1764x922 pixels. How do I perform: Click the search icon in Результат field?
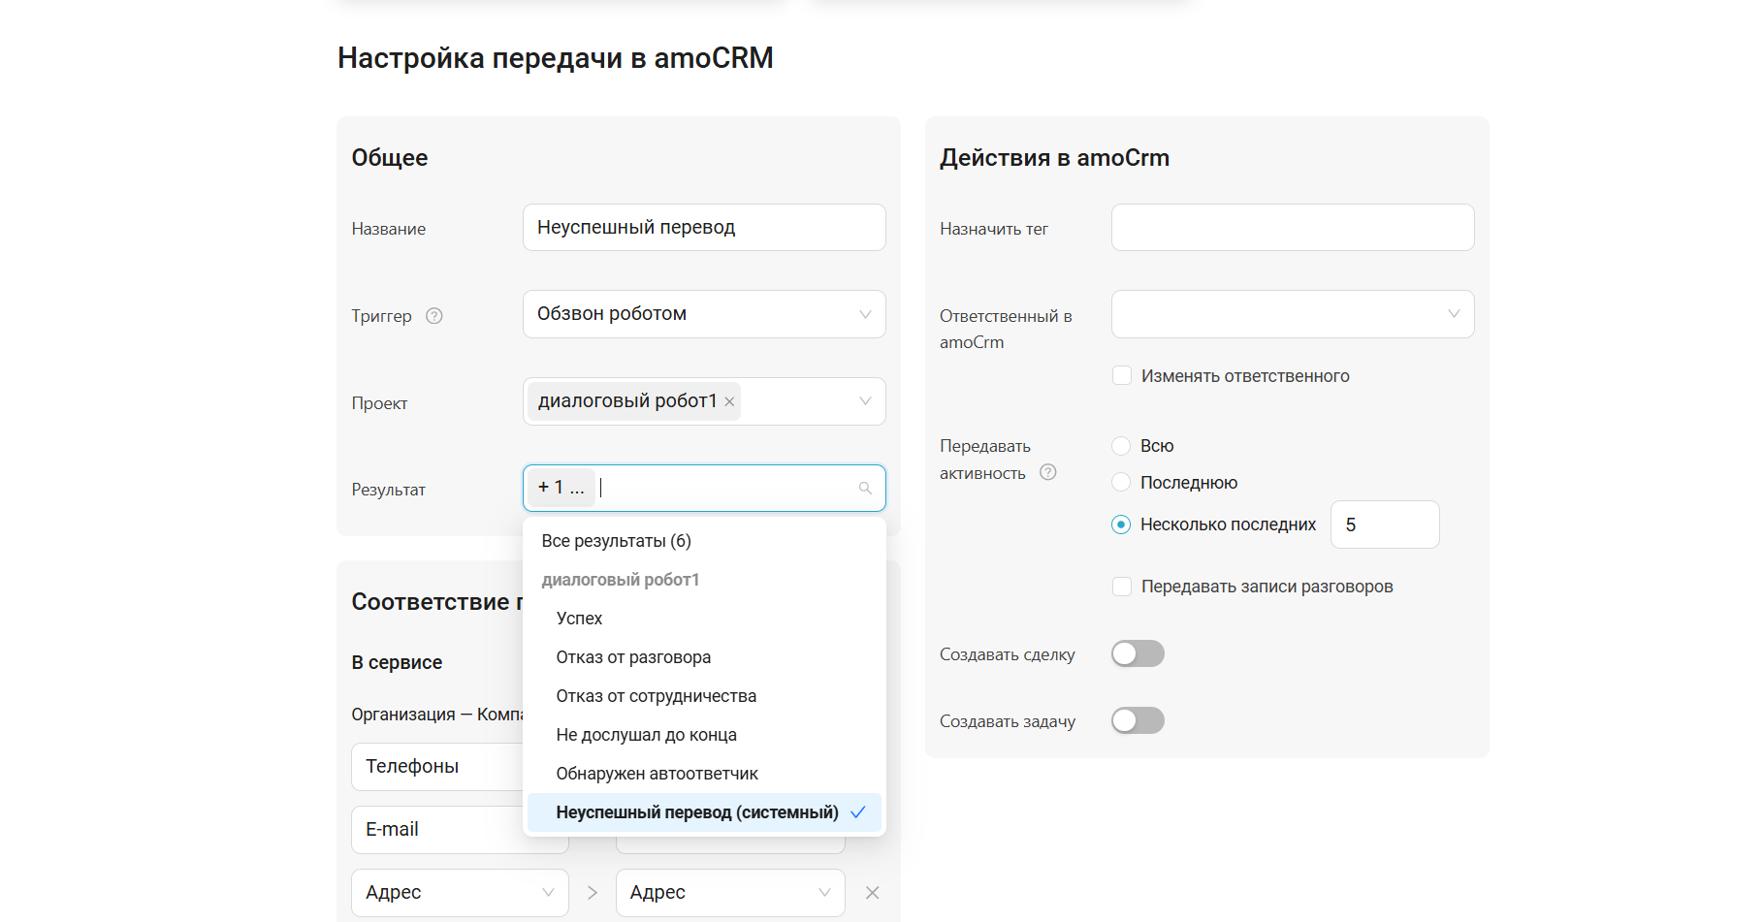click(x=865, y=489)
